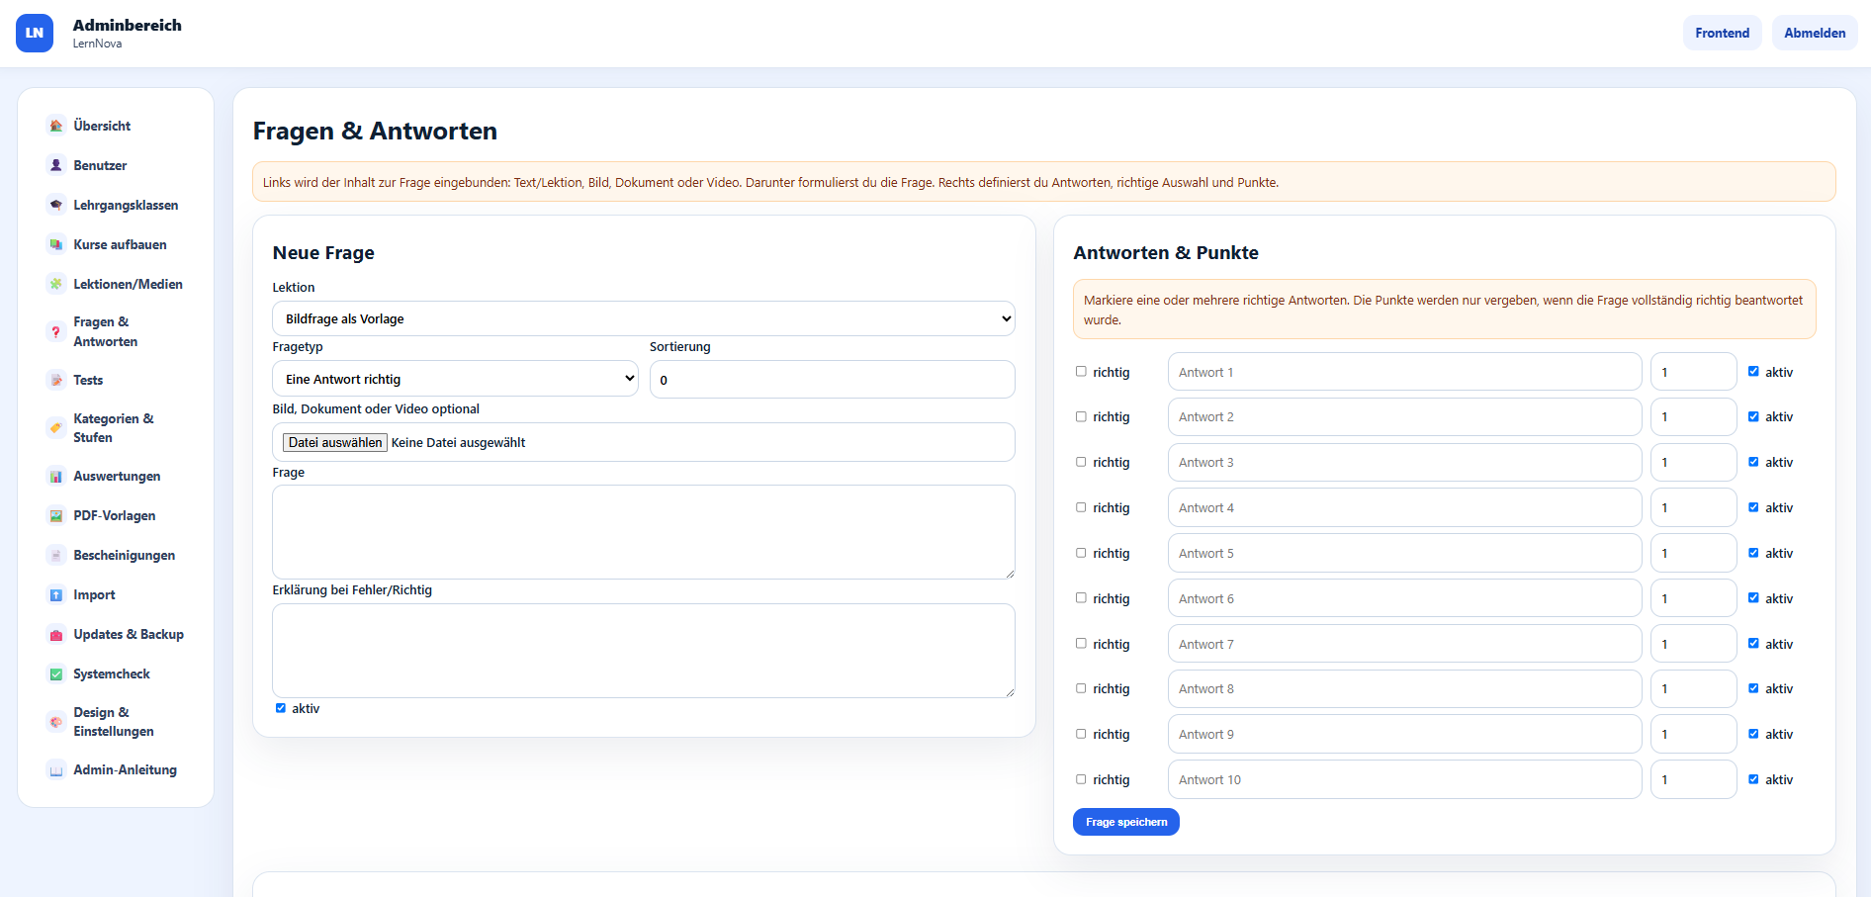Image resolution: width=1871 pixels, height=897 pixels.
Task: Click the Antwort 9 text field
Action: pyautogui.click(x=1404, y=734)
